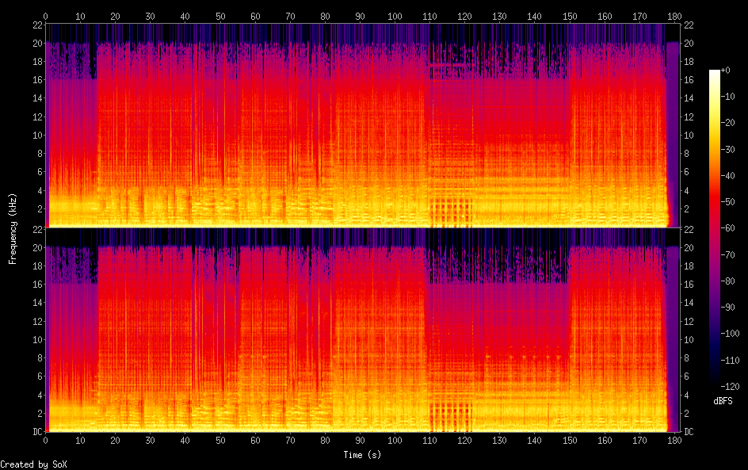This screenshot has height=470, width=748.
Task: Click the '-70' value on the color scale
Action: tap(727, 254)
